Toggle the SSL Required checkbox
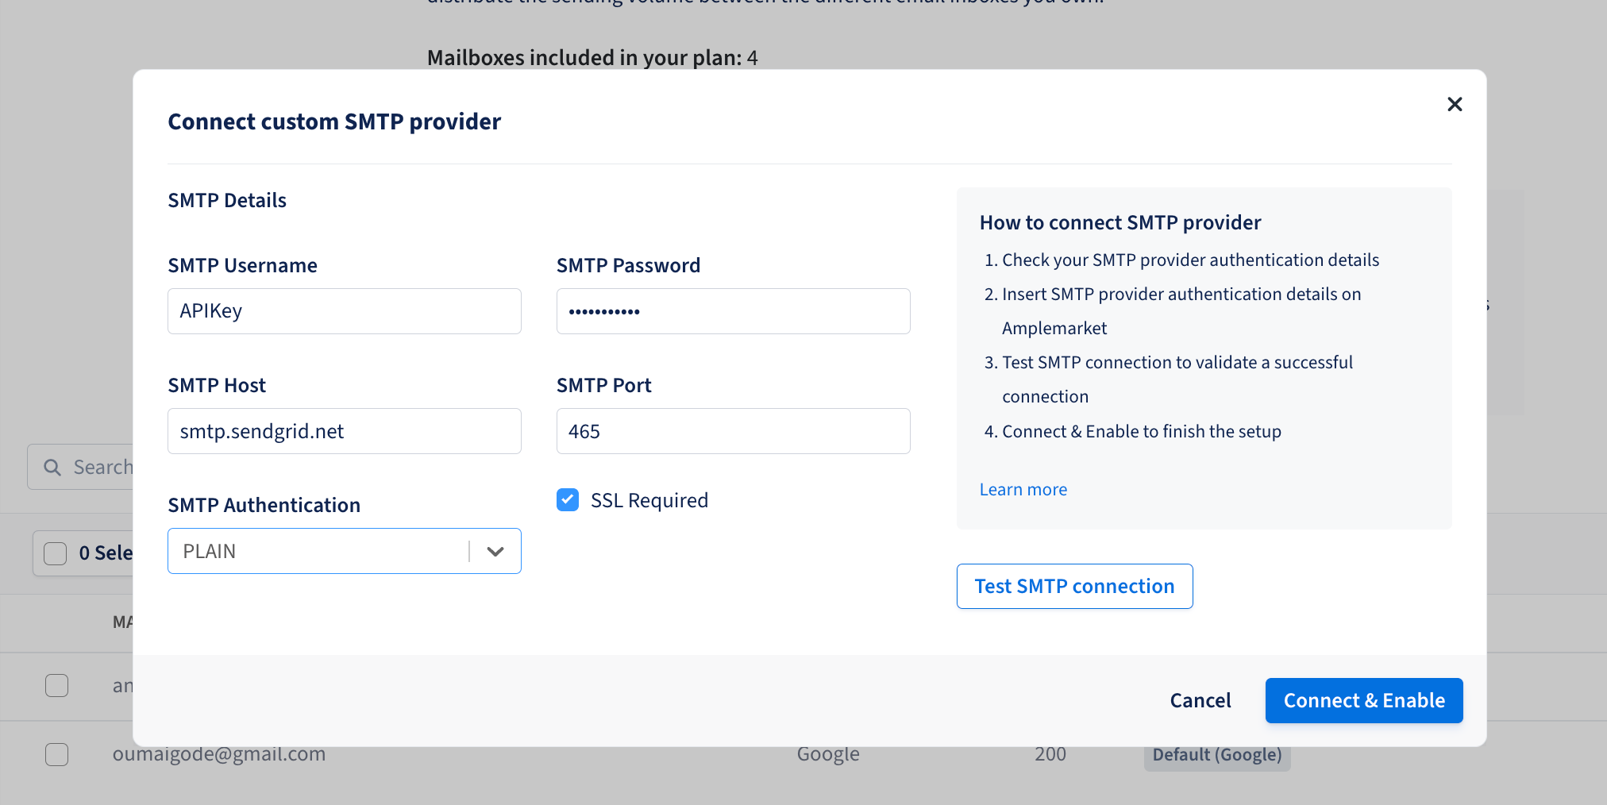This screenshot has height=805, width=1607. coord(568,500)
